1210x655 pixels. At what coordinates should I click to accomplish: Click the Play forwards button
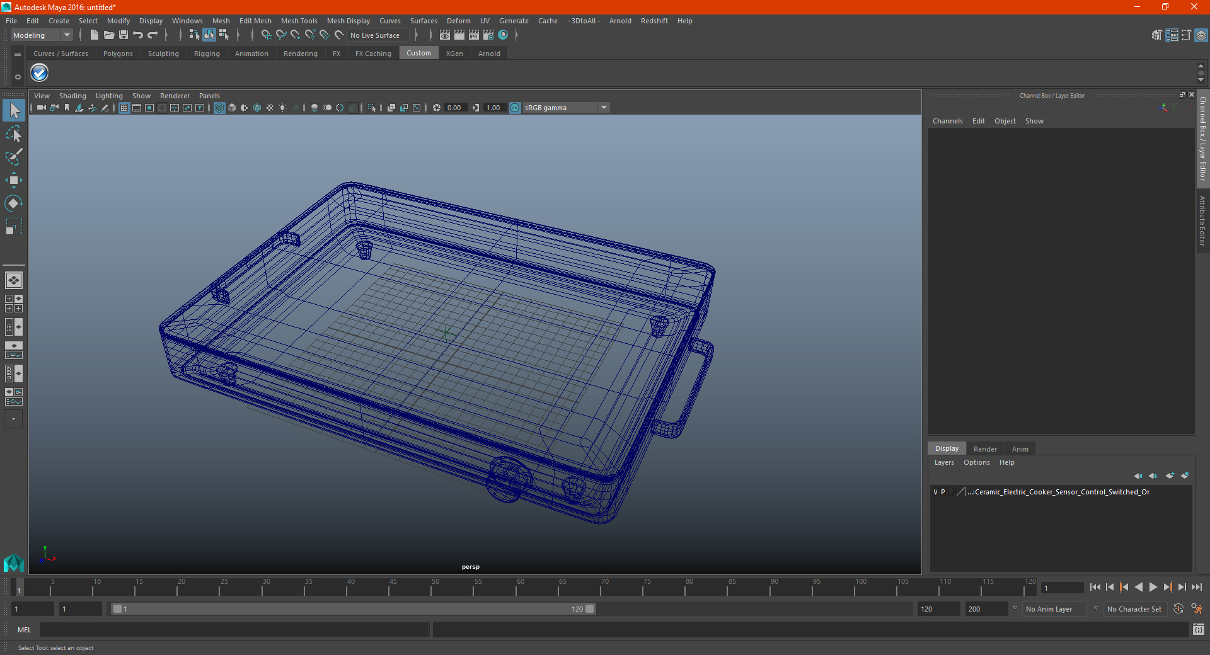(1153, 587)
